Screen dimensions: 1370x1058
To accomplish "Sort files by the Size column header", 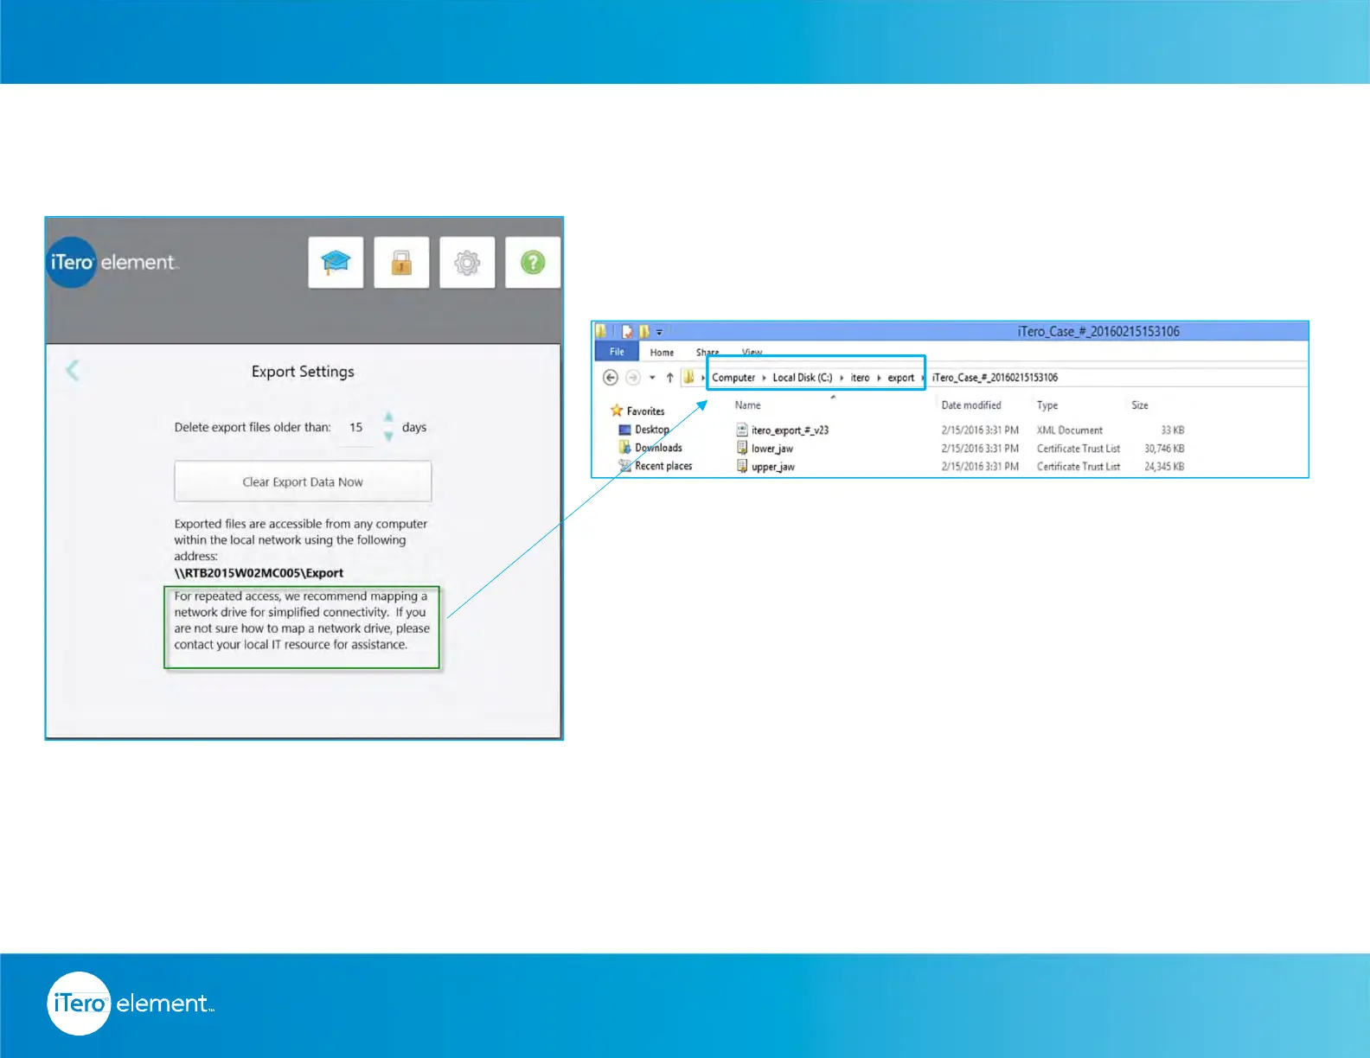I will coord(1140,405).
